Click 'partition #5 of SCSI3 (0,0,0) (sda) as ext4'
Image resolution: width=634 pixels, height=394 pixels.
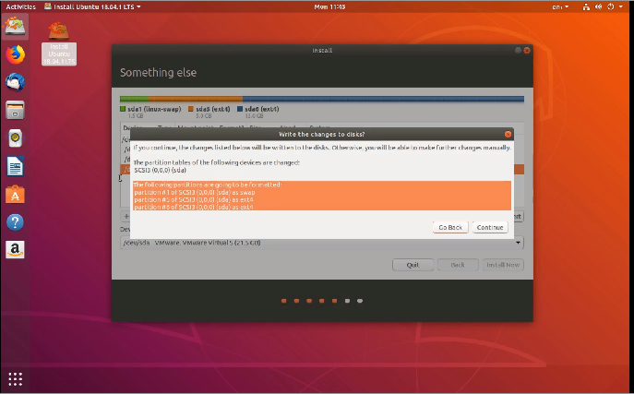194,199
